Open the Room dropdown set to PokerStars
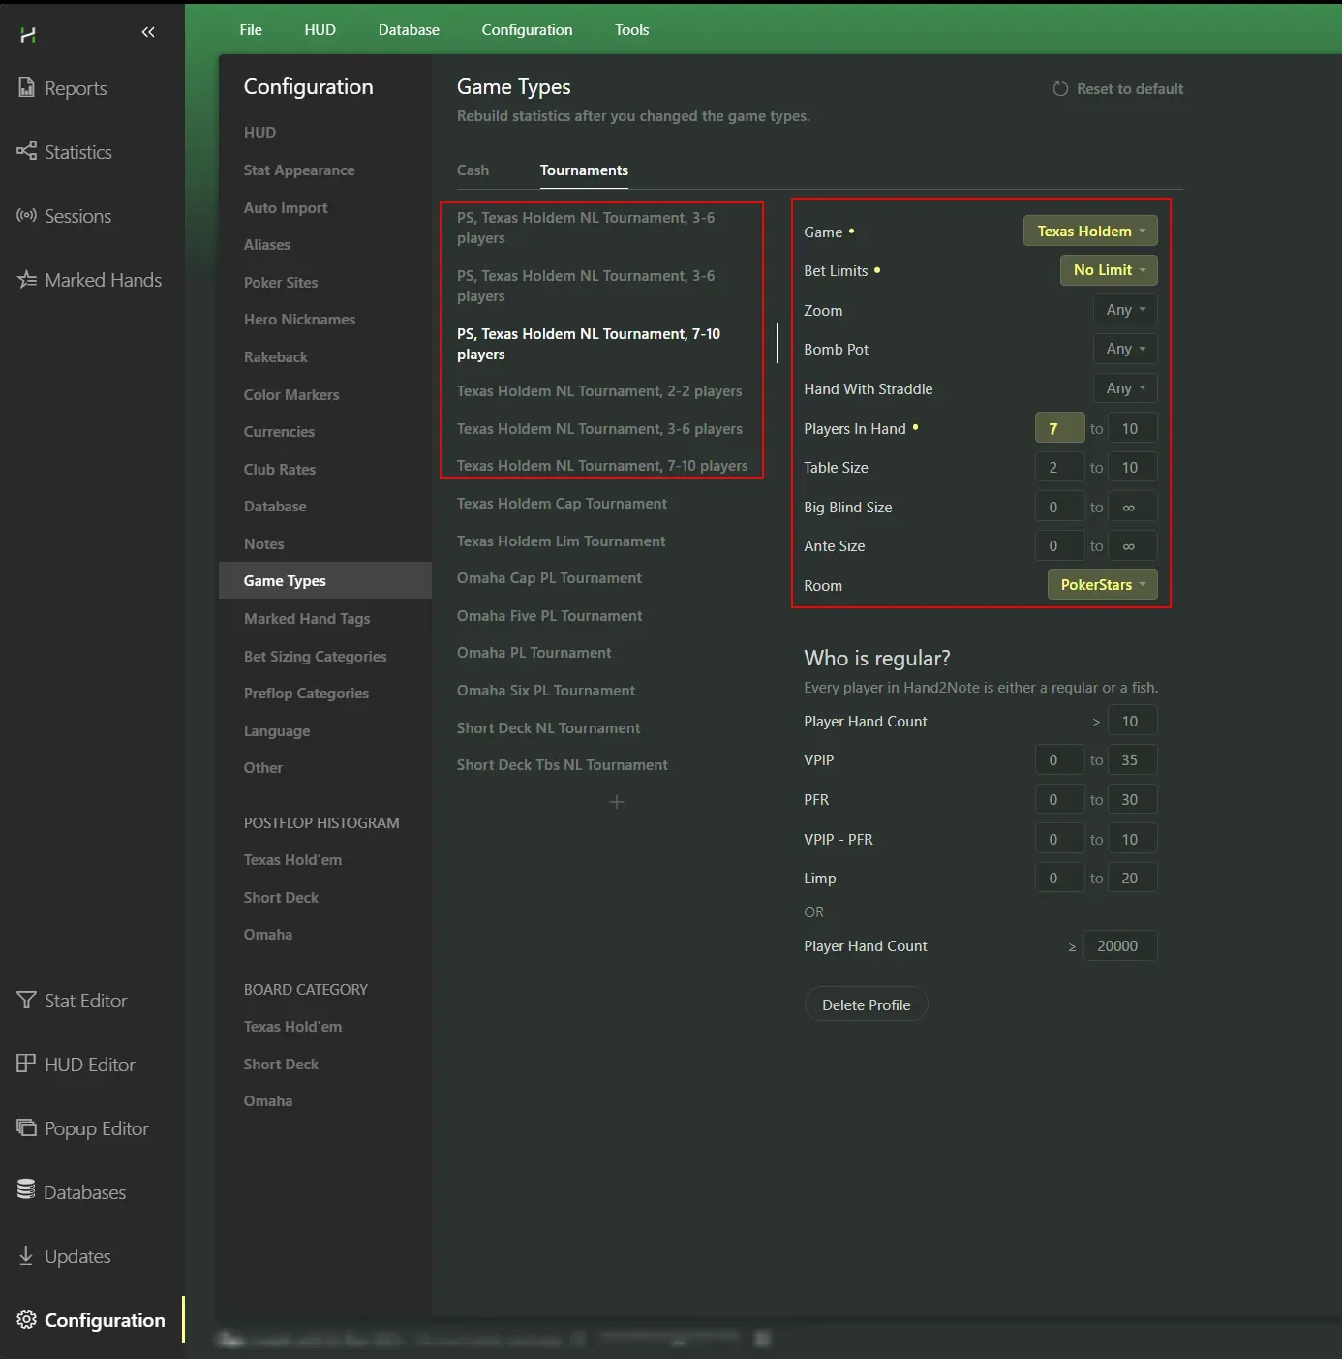The image size is (1342, 1359). coord(1102,584)
